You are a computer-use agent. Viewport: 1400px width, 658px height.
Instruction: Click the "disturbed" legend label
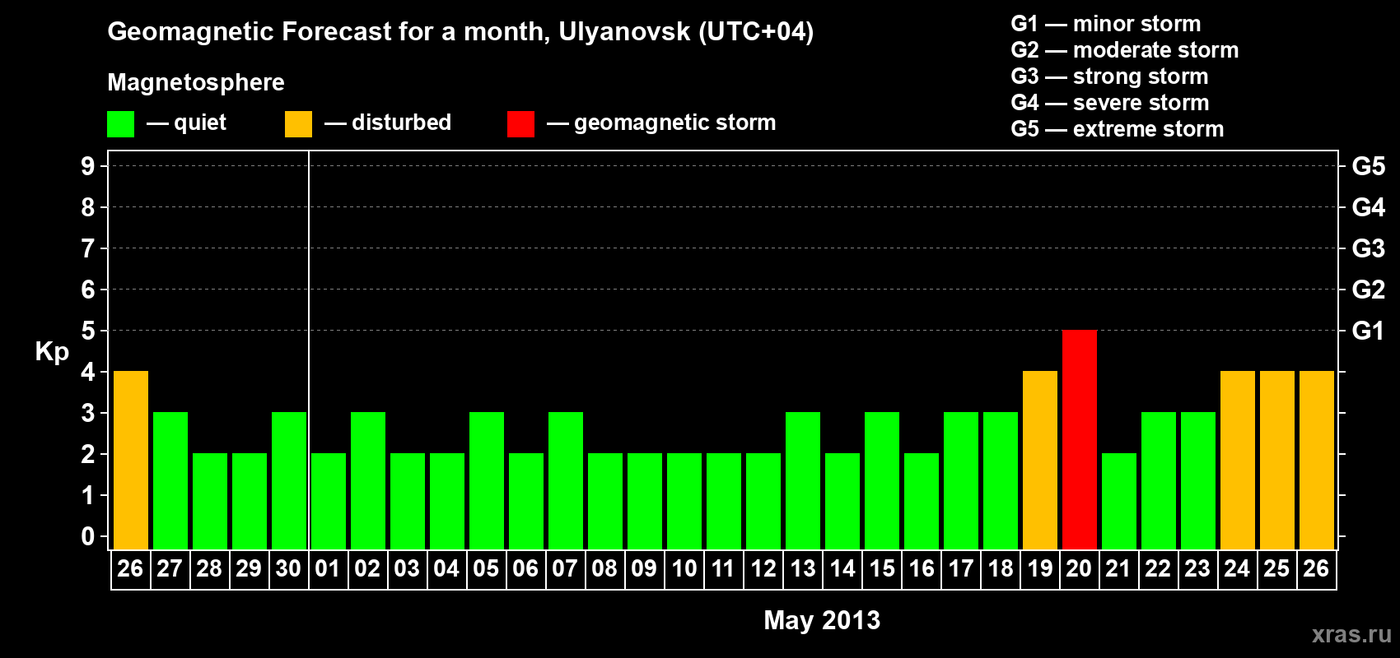point(402,123)
